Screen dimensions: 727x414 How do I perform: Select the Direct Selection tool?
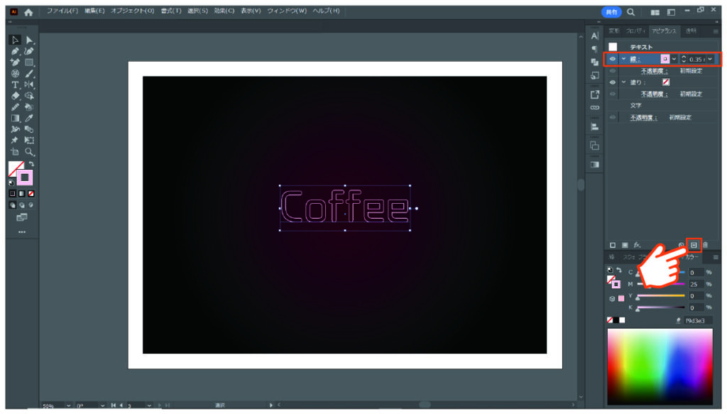[29, 40]
